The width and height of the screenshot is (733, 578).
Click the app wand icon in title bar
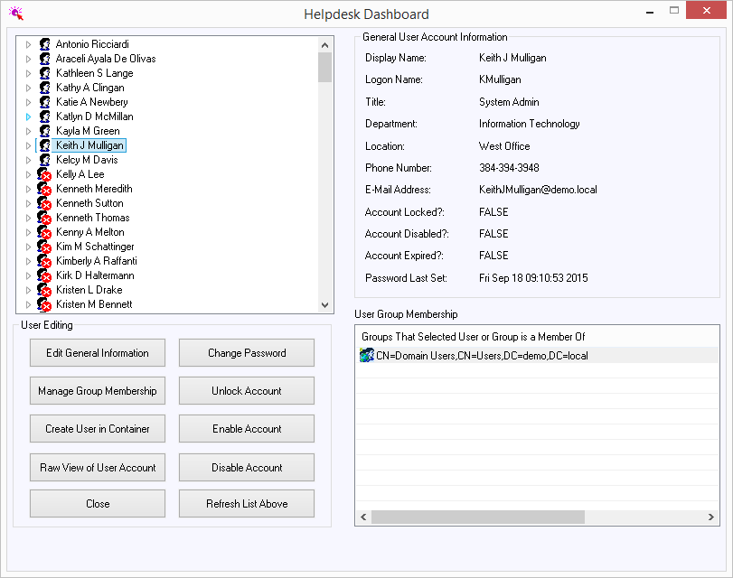[14, 14]
